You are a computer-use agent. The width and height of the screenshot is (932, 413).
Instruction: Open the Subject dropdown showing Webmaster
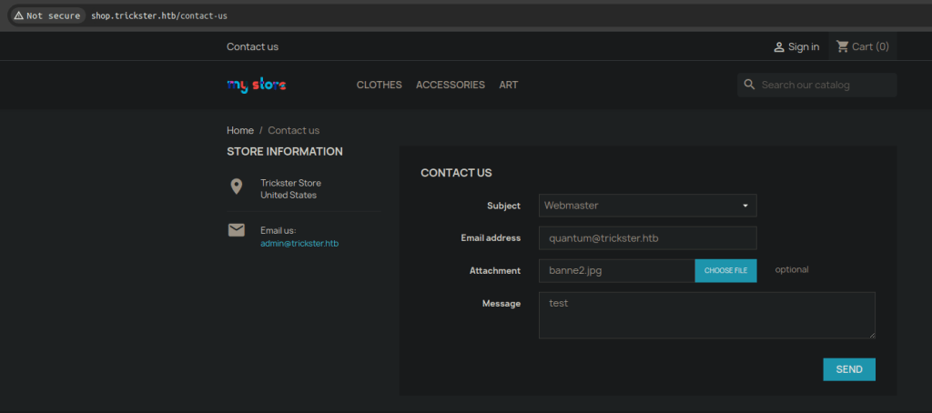point(646,206)
